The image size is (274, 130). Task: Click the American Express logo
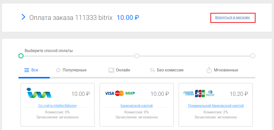(x=189, y=94)
